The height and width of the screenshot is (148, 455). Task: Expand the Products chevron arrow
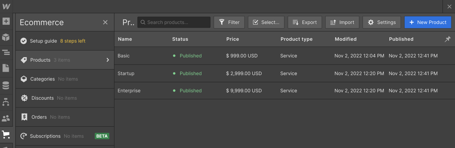(108, 60)
